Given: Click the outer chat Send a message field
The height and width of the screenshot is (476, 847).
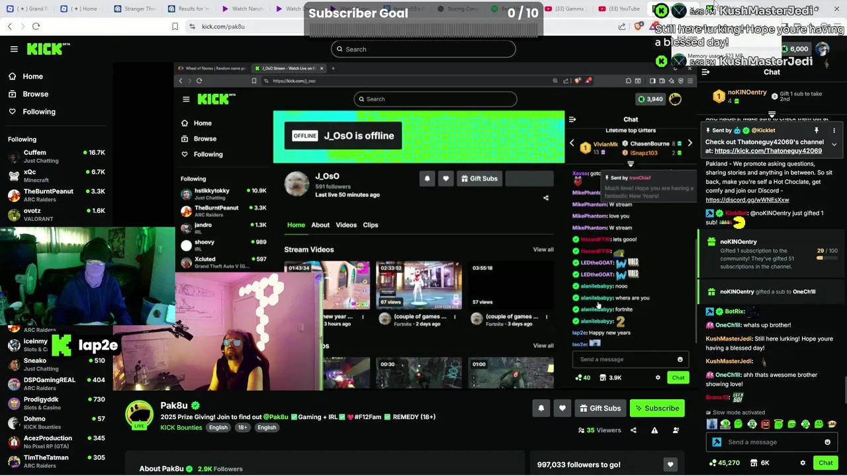Looking at the screenshot, I should pos(771,442).
